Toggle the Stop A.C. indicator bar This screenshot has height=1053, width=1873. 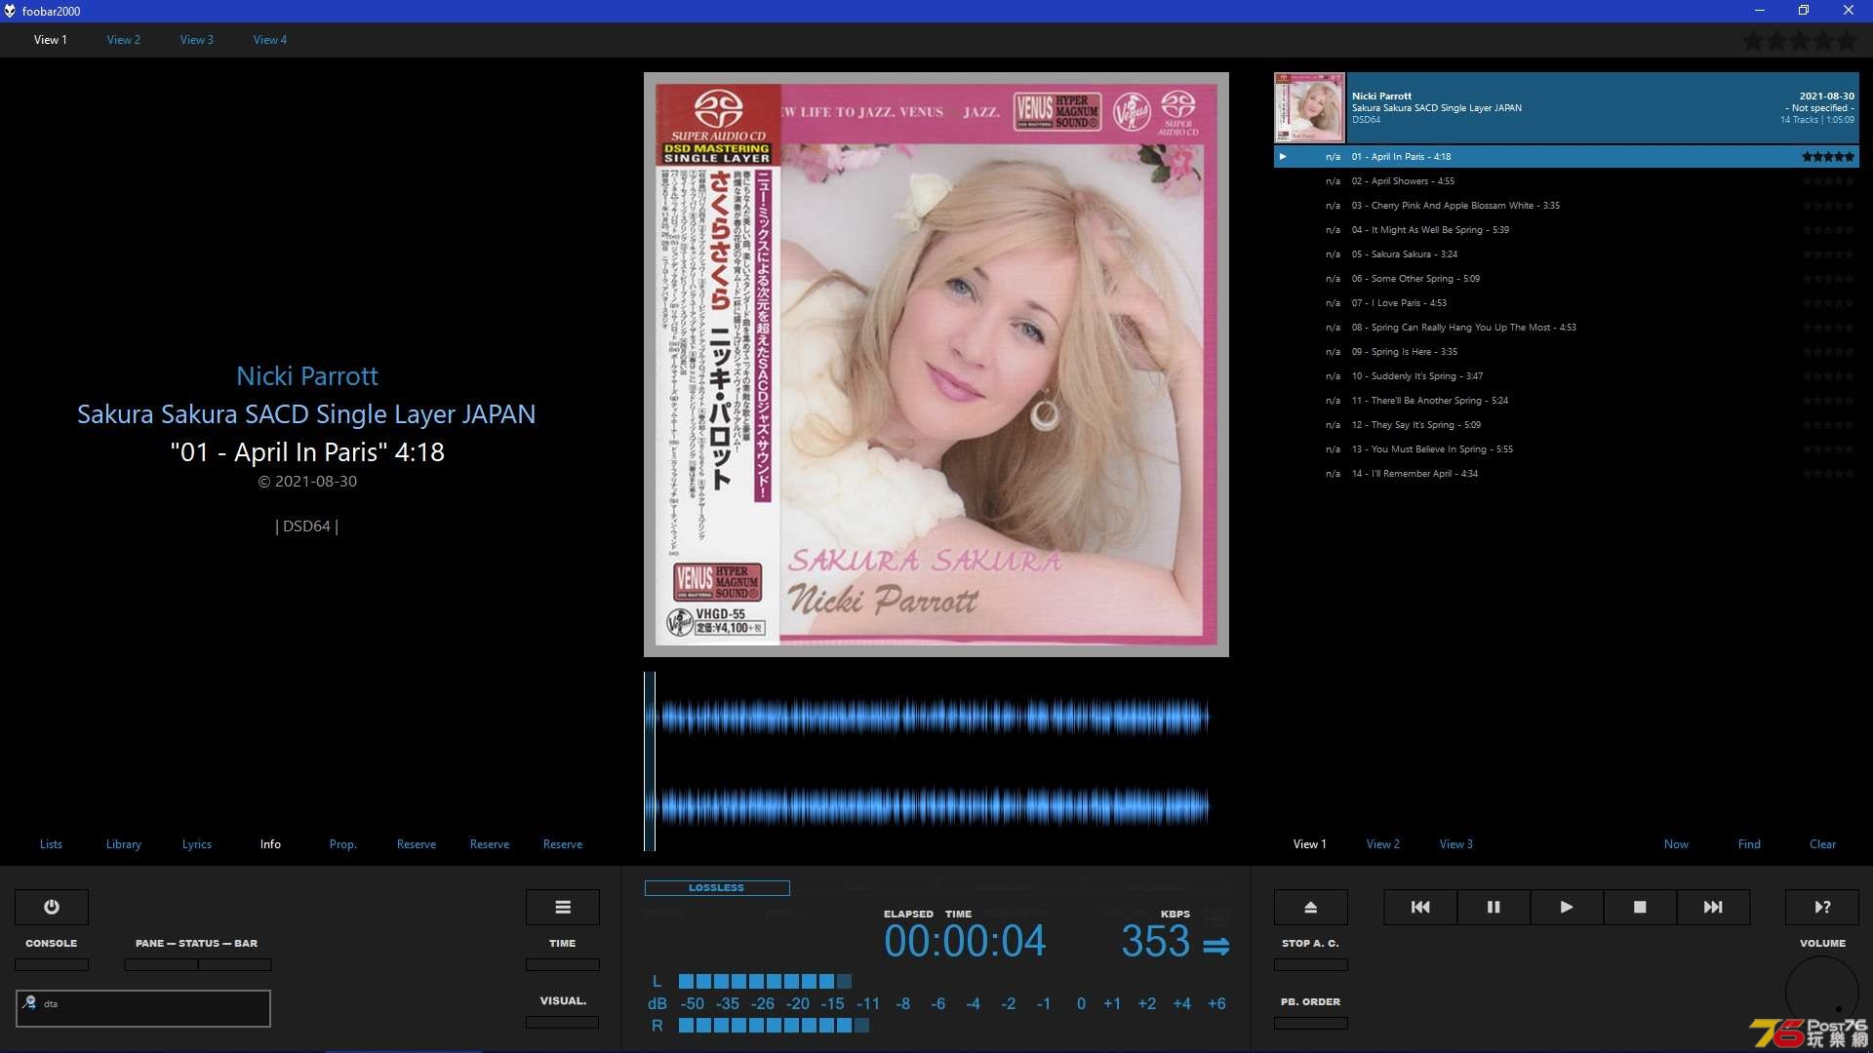coord(1311,964)
